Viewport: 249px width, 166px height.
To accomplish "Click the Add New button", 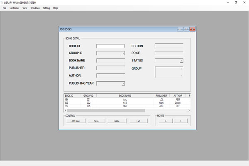I will (76, 121).
